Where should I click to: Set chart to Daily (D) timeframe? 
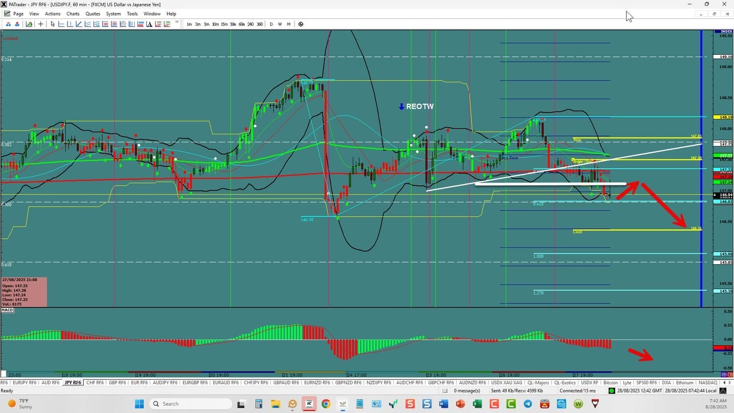[271, 24]
